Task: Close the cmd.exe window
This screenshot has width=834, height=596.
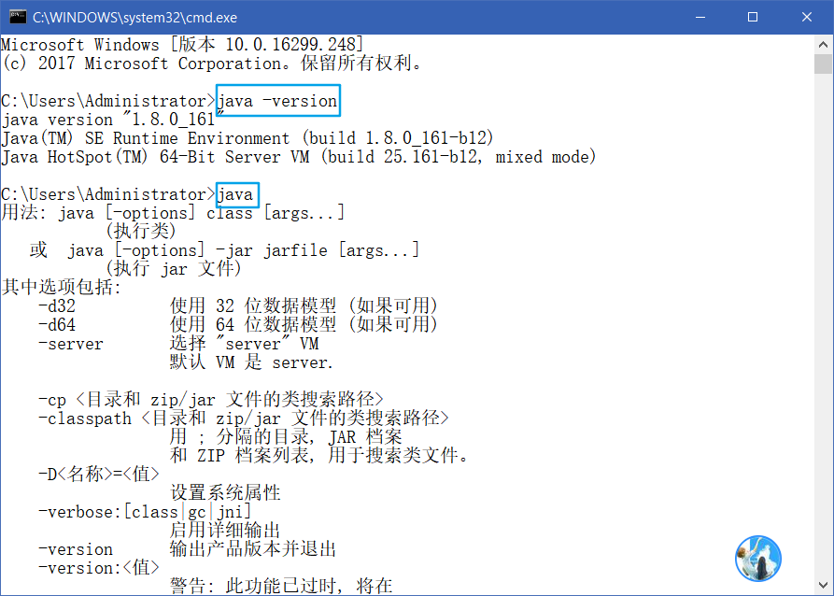Action: click(806, 17)
